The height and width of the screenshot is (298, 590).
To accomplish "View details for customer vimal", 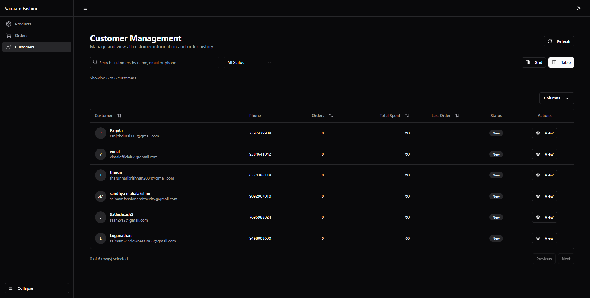I will click(544, 154).
